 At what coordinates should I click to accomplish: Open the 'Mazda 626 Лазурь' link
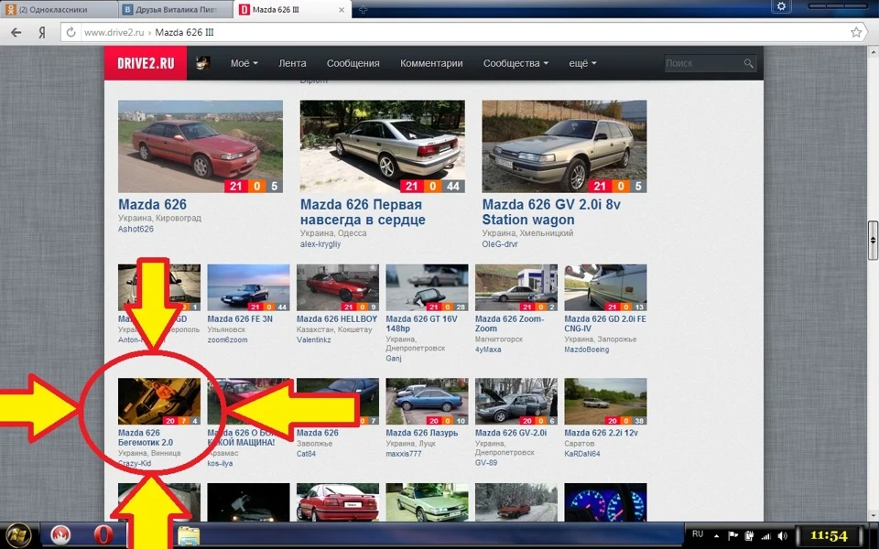[x=421, y=433]
